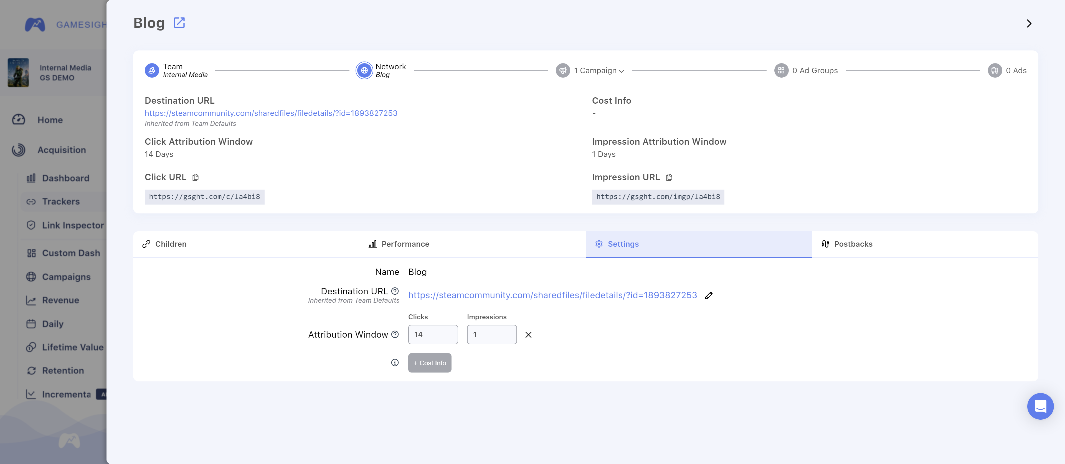
Task: Click the Lifetime Value icon
Action: [x=31, y=348]
